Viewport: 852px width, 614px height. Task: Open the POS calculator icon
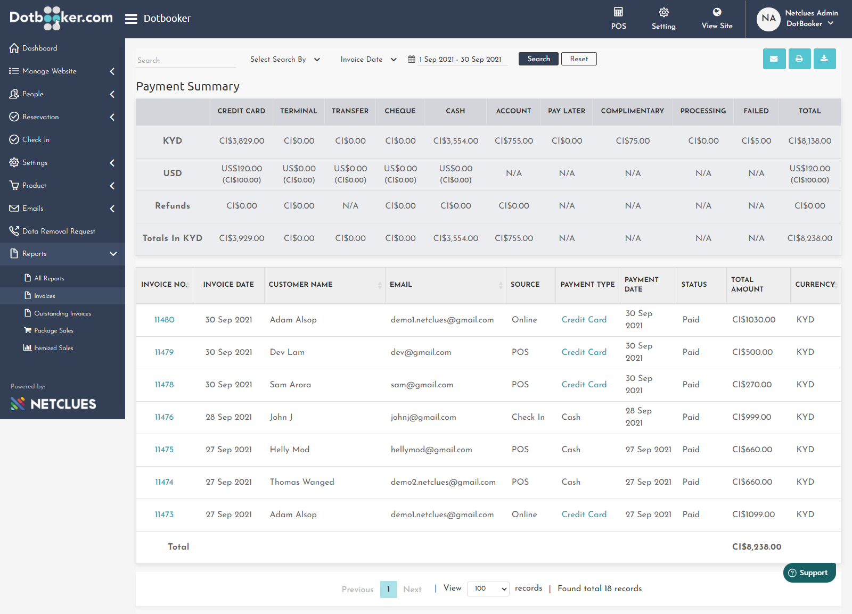(618, 12)
